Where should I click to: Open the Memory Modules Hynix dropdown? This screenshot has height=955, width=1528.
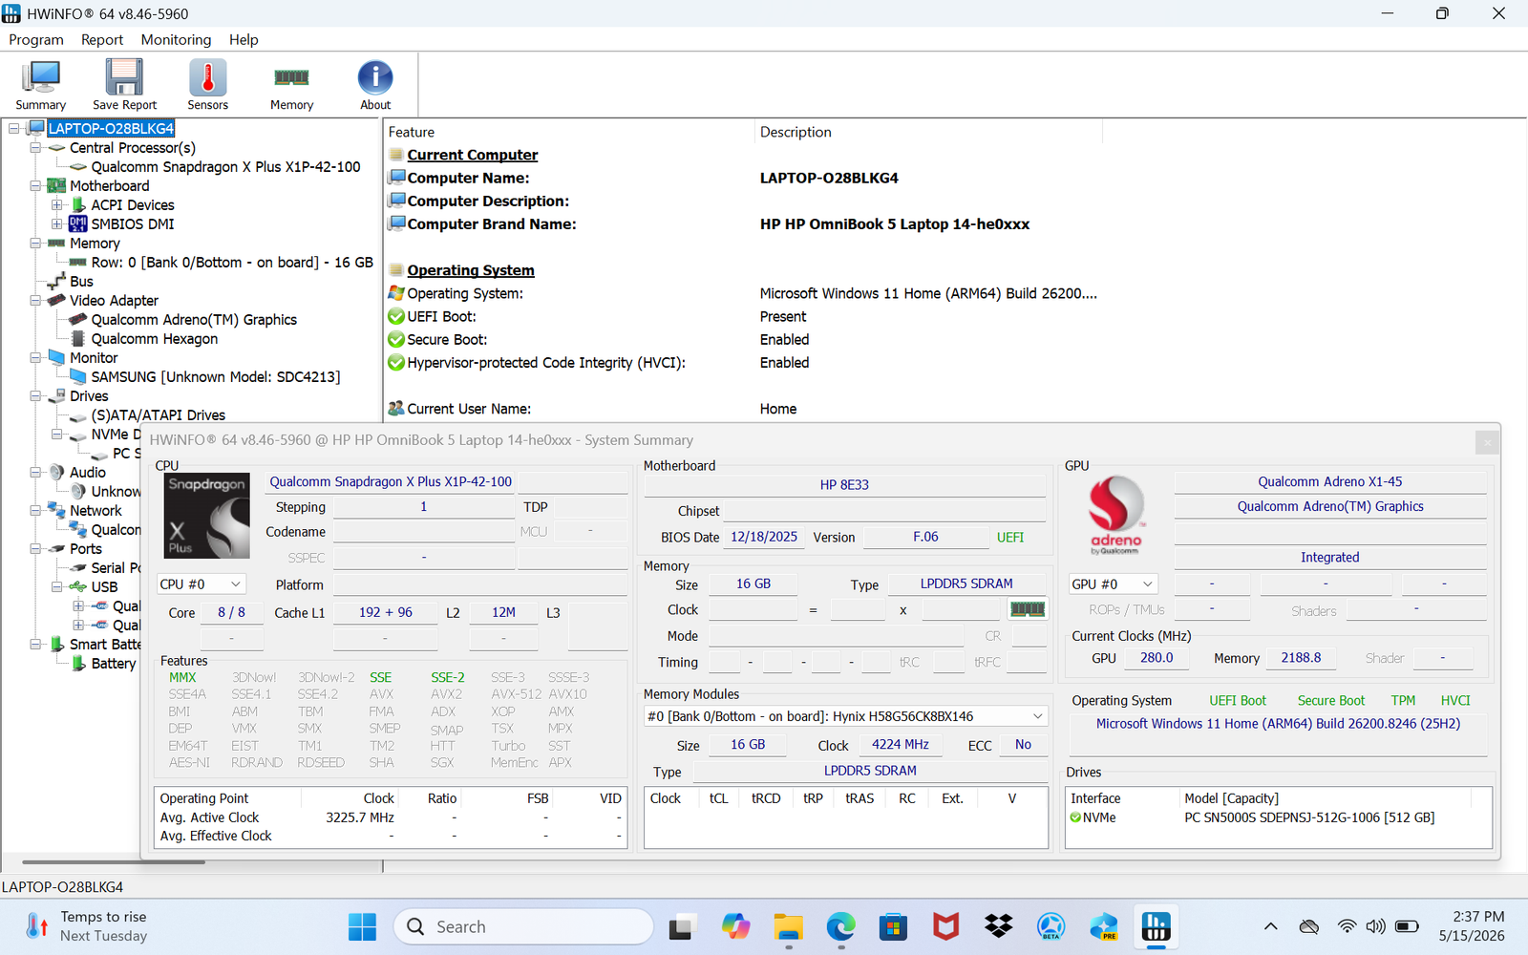coord(846,716)
